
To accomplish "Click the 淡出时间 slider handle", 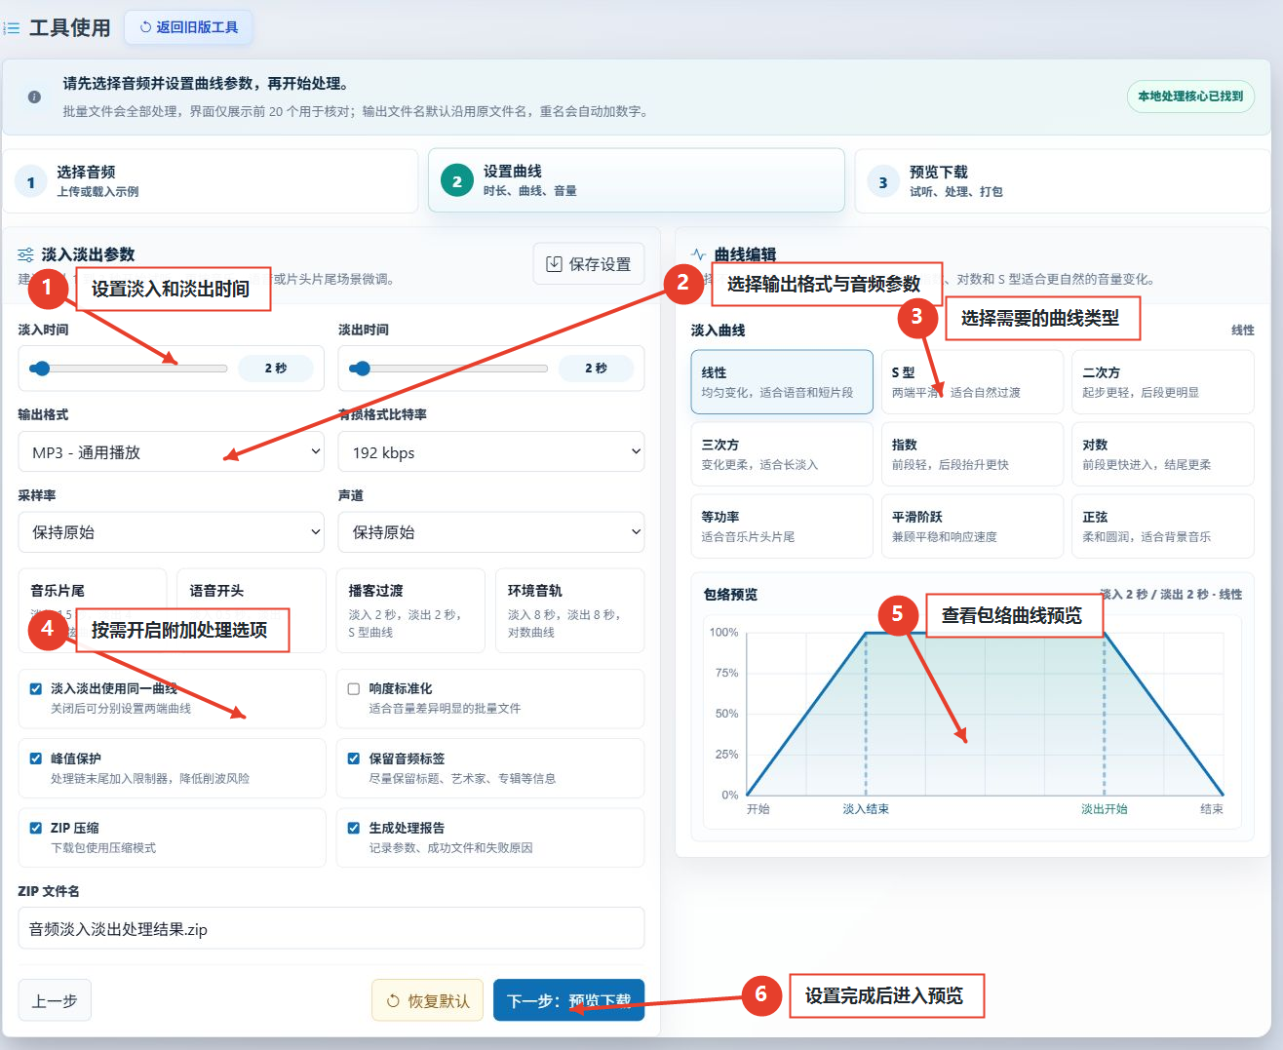I will pyautogui.click(x=362, y=369).
